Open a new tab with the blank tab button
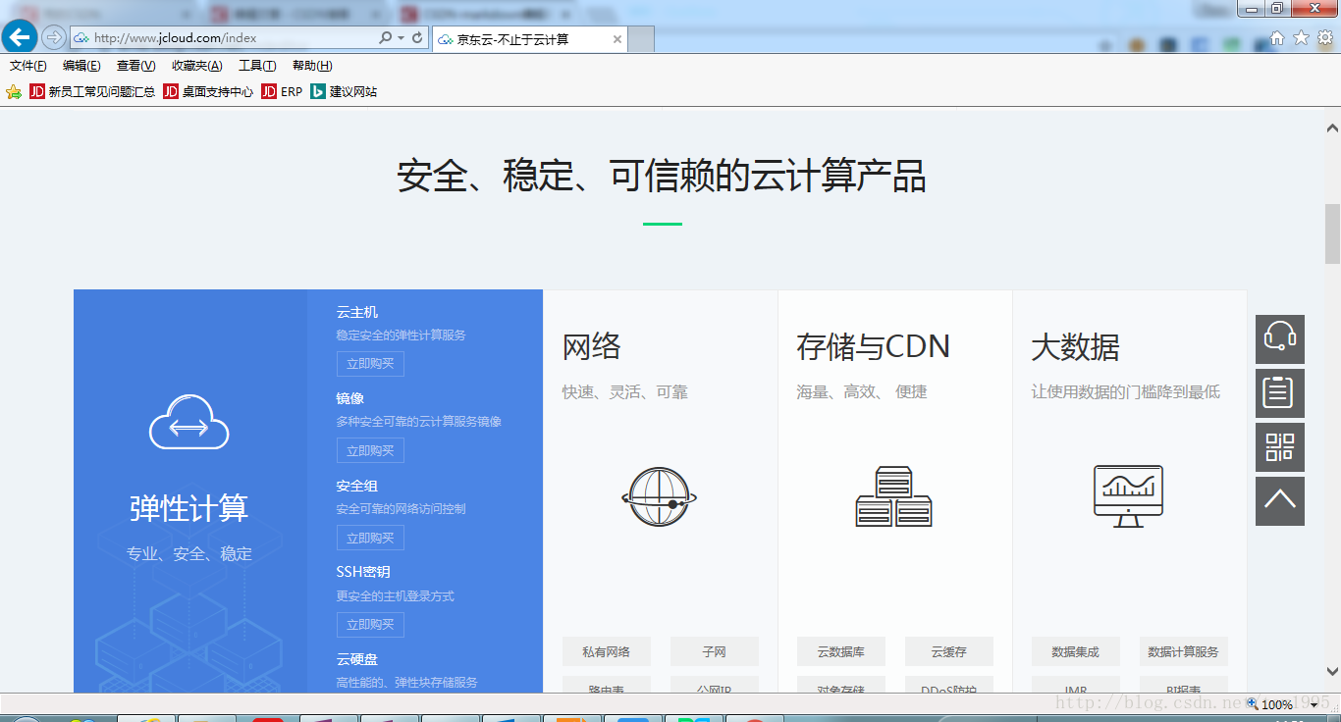Viewport: 1341px width, 722px height. pos(641,39)
